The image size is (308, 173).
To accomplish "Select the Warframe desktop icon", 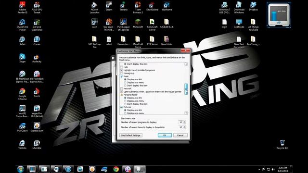I will (167, 6).
